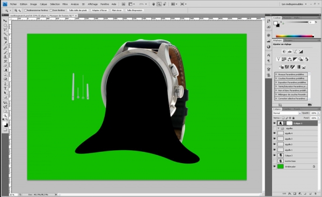The height and width of the screenshot is (197, 322).
Task: Select the Lasso tool
Action: [x=5, y=30]
